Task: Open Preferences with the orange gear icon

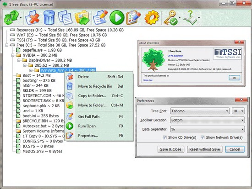Action: pos(152,17)
